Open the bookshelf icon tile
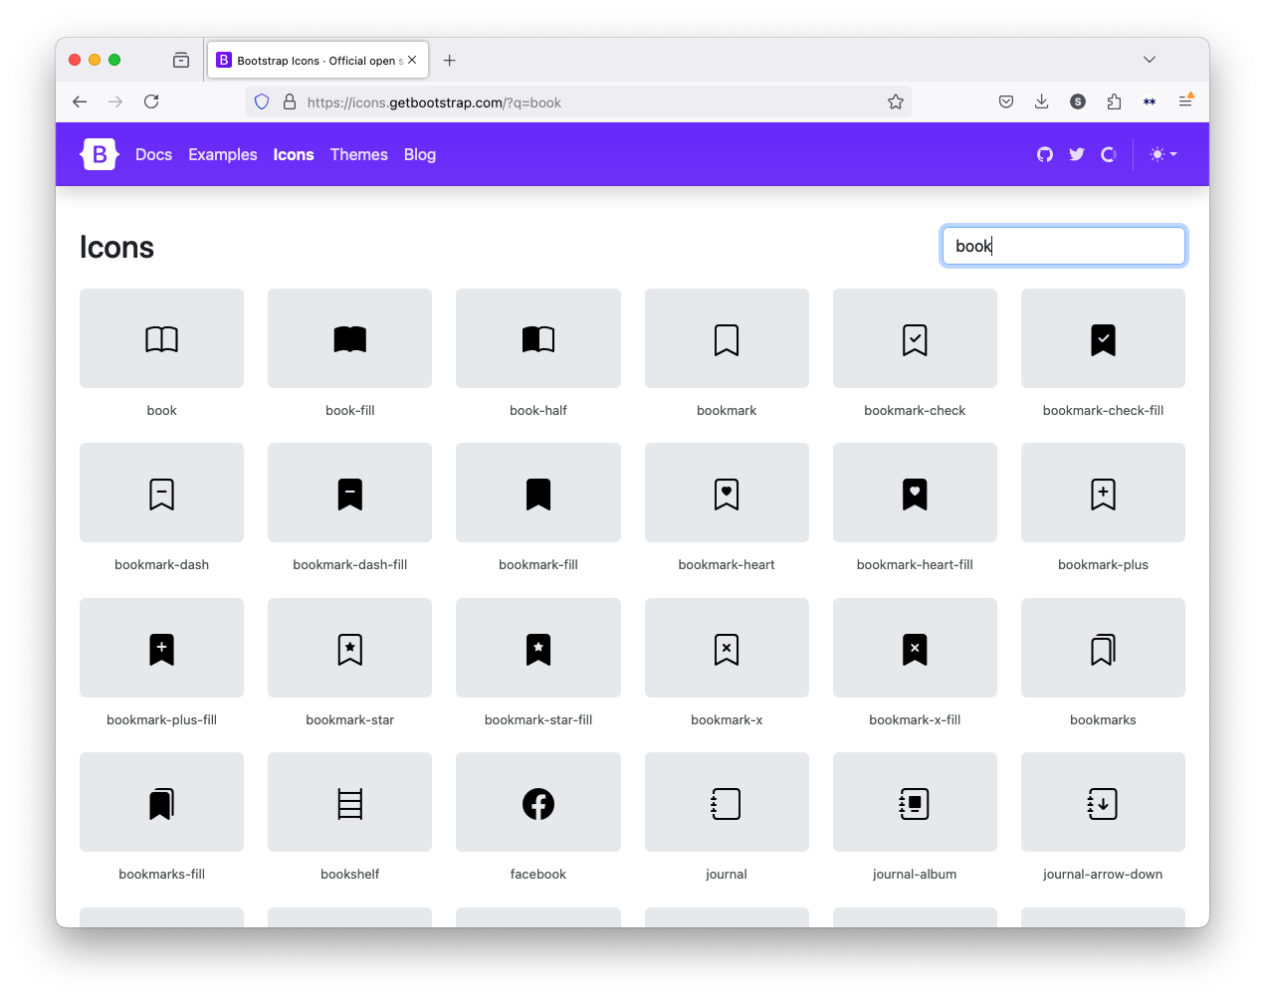The height and width of the screenshot is (1001, 1265). (x=349, y=803)
